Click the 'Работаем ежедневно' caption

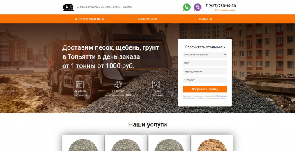click(80, 93)
